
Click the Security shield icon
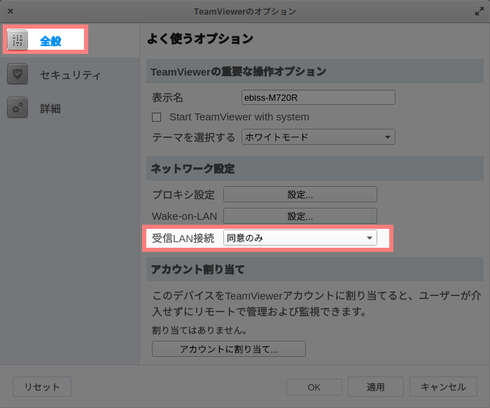click(x=17, y=74)
